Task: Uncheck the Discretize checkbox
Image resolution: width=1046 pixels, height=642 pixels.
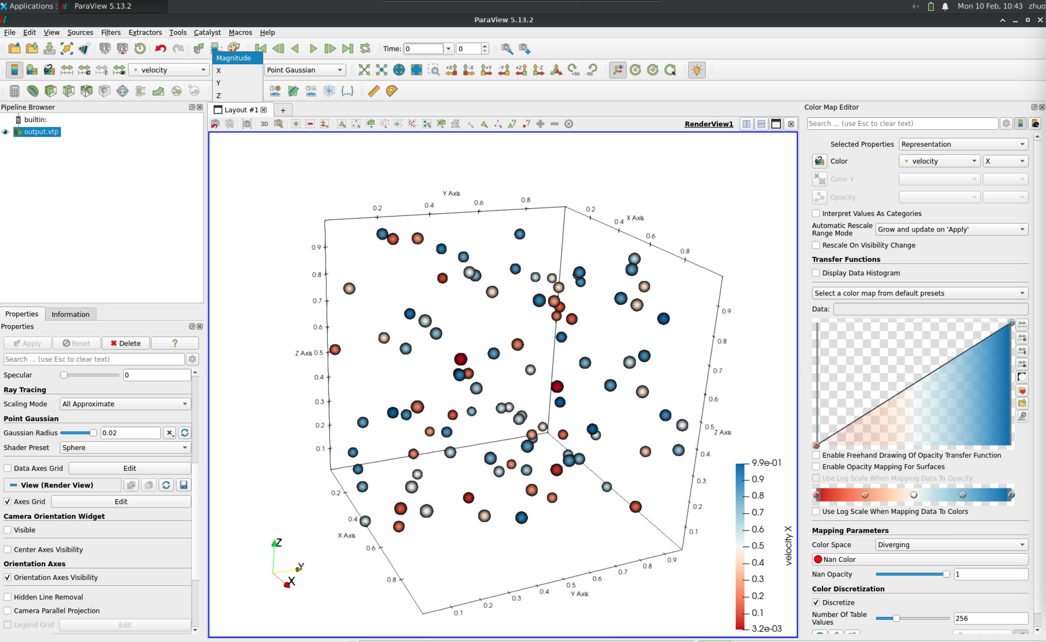Action: click(x=816, y=602)
